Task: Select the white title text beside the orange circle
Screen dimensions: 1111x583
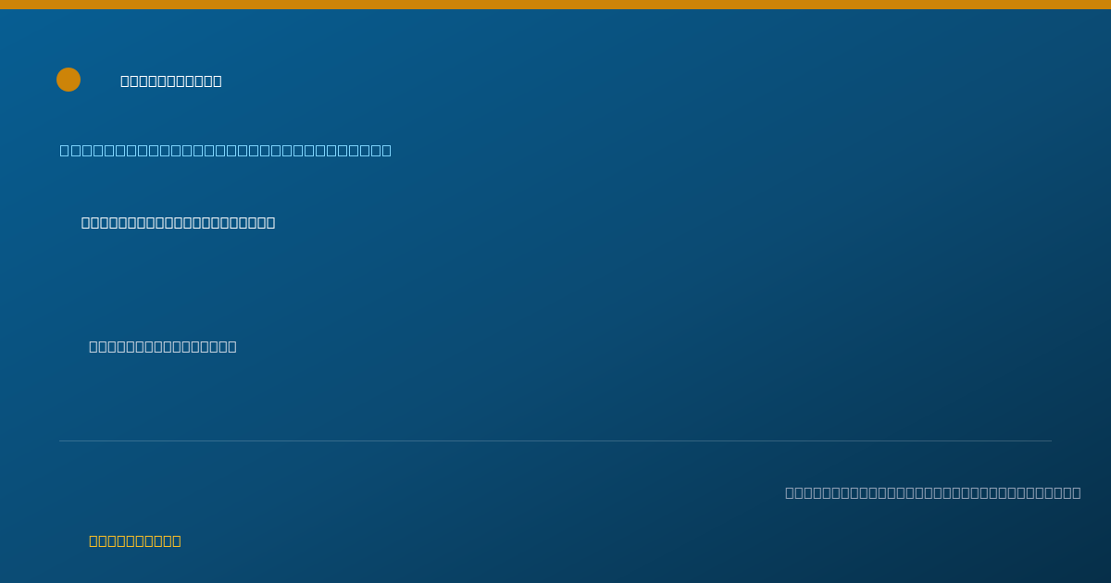Action: 171,81
